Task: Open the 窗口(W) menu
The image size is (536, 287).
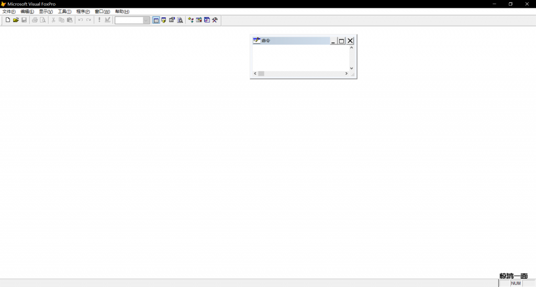Action: tap(102, 12)
